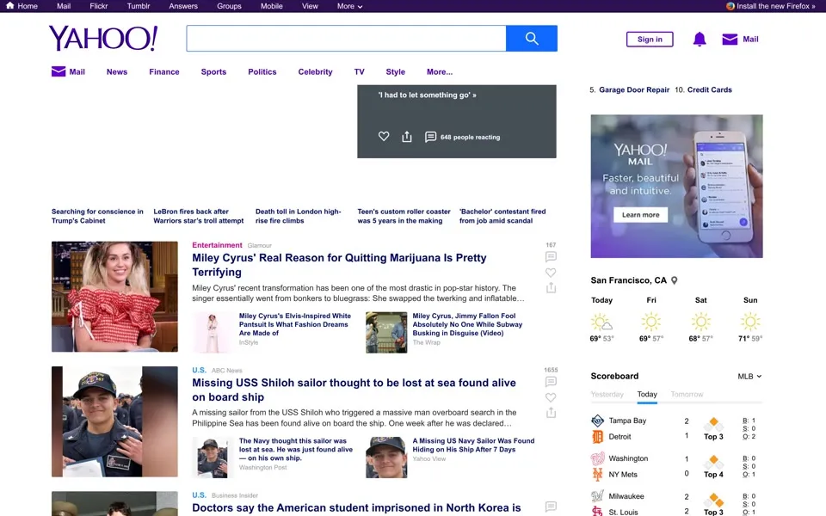Click Install the new Firefox link
Image resolution: width=826 pixels, height=516 pixels.
775,6
